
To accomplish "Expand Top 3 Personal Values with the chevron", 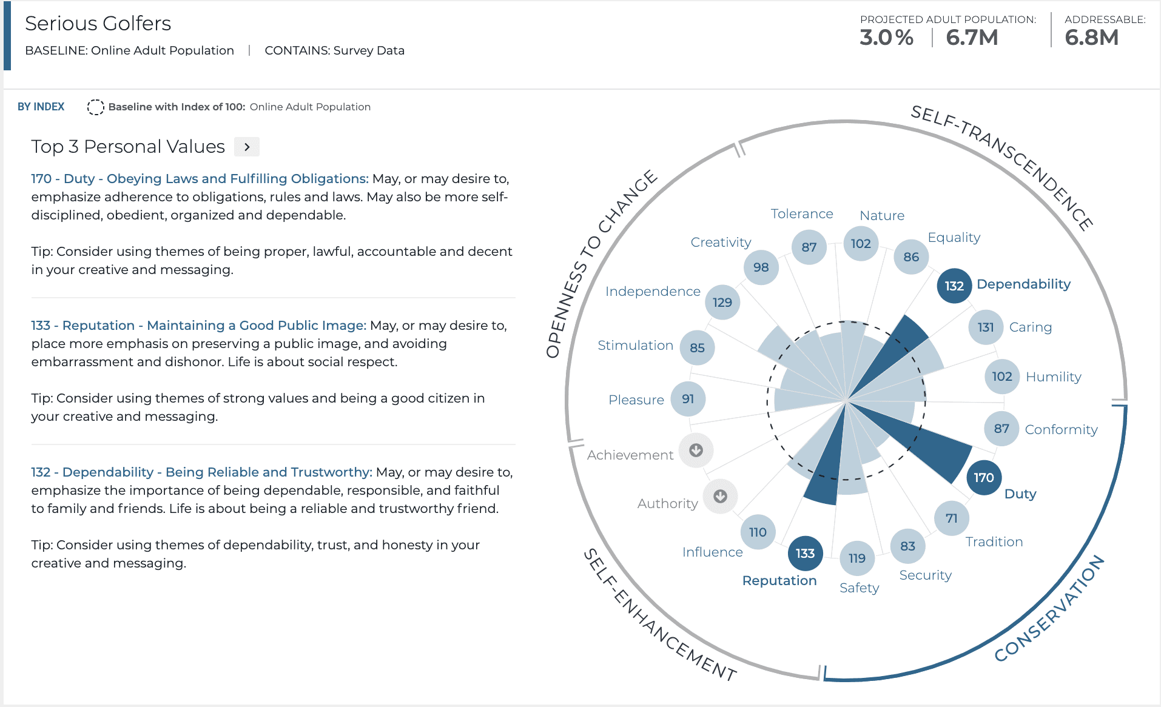I will [246, 147].
